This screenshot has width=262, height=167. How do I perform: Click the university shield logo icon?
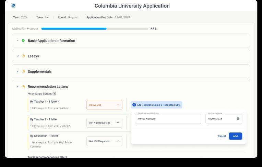[x=13, y=6]
